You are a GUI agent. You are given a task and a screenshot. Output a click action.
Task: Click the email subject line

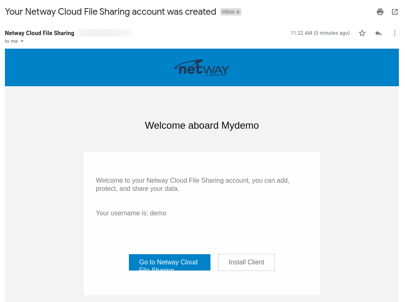109,12
